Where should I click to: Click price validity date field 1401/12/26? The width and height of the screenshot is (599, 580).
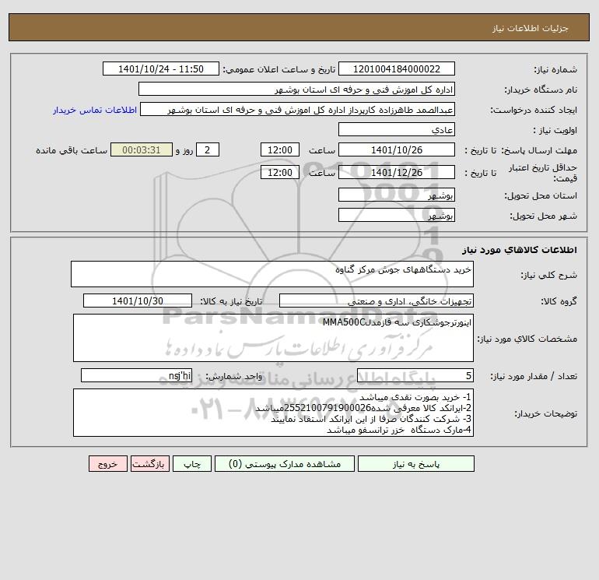pos(397,172)
